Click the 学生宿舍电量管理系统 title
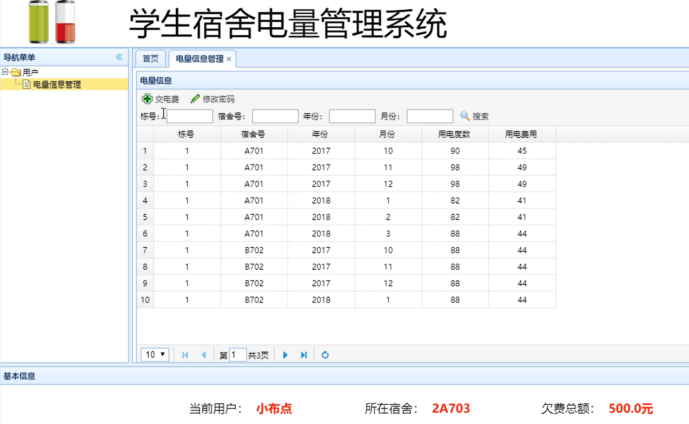 [288, 24]
